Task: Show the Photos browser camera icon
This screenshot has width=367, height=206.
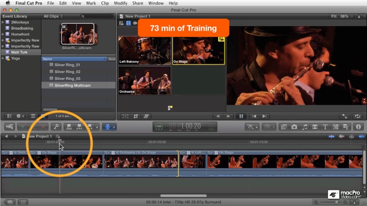Action: [x=294, y=127]
